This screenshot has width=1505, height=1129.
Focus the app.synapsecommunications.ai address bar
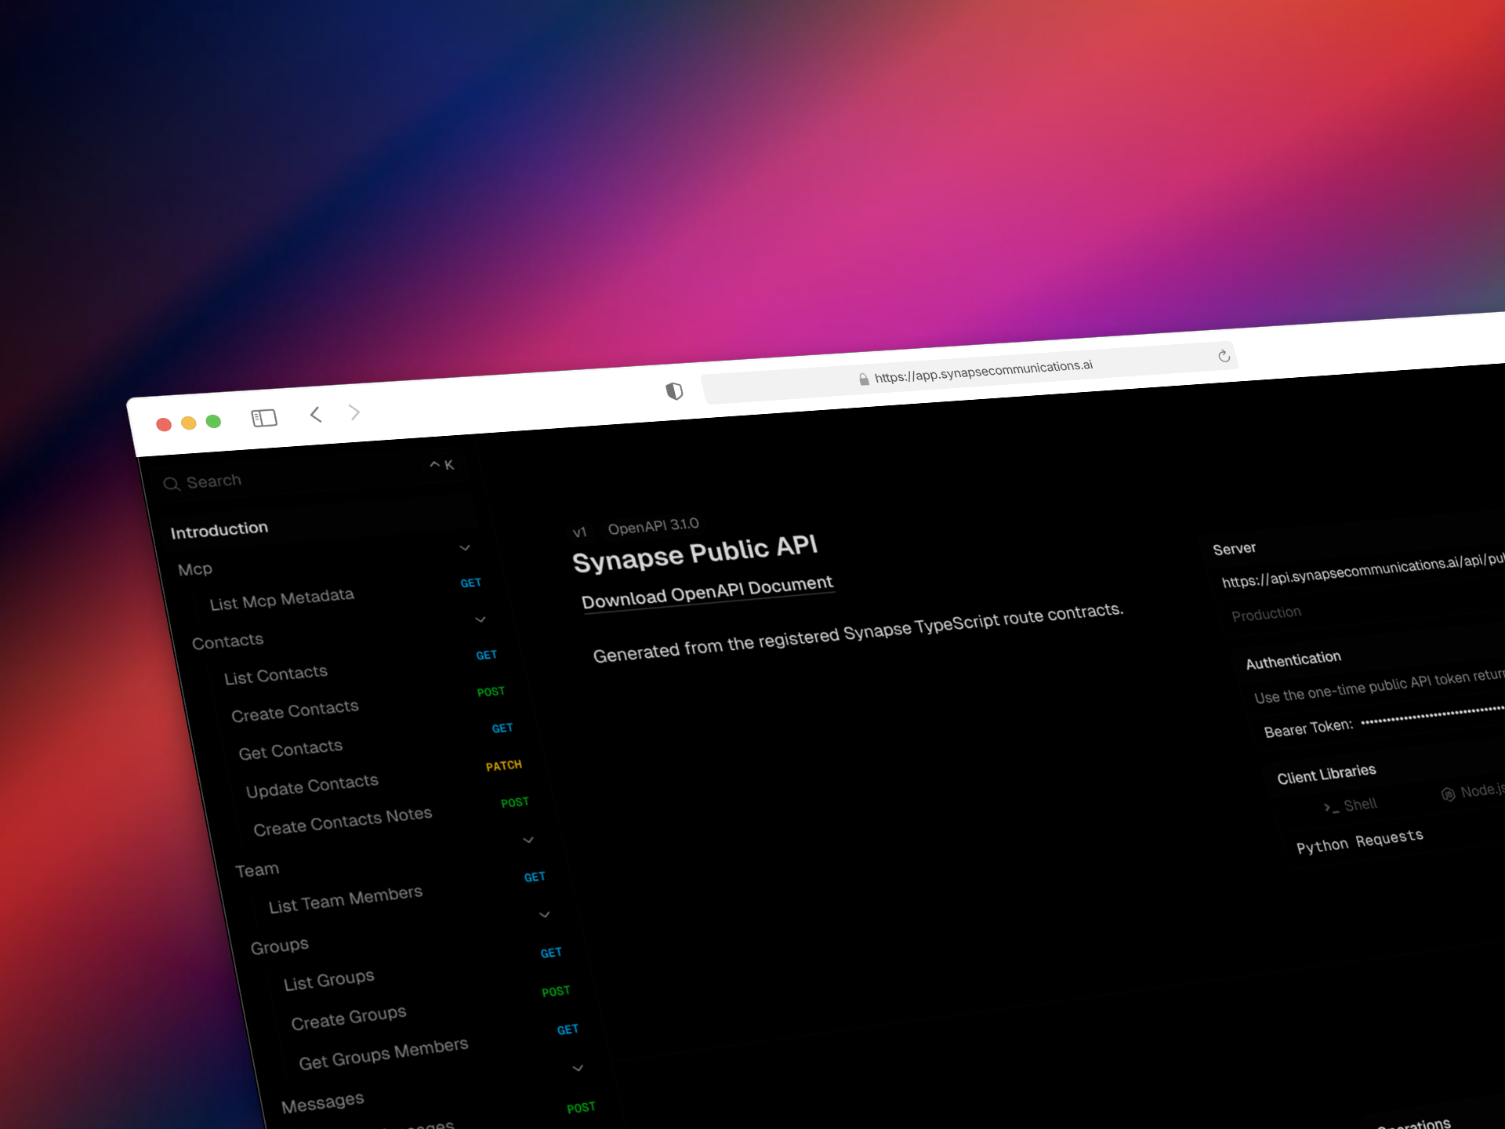point(969,372)
